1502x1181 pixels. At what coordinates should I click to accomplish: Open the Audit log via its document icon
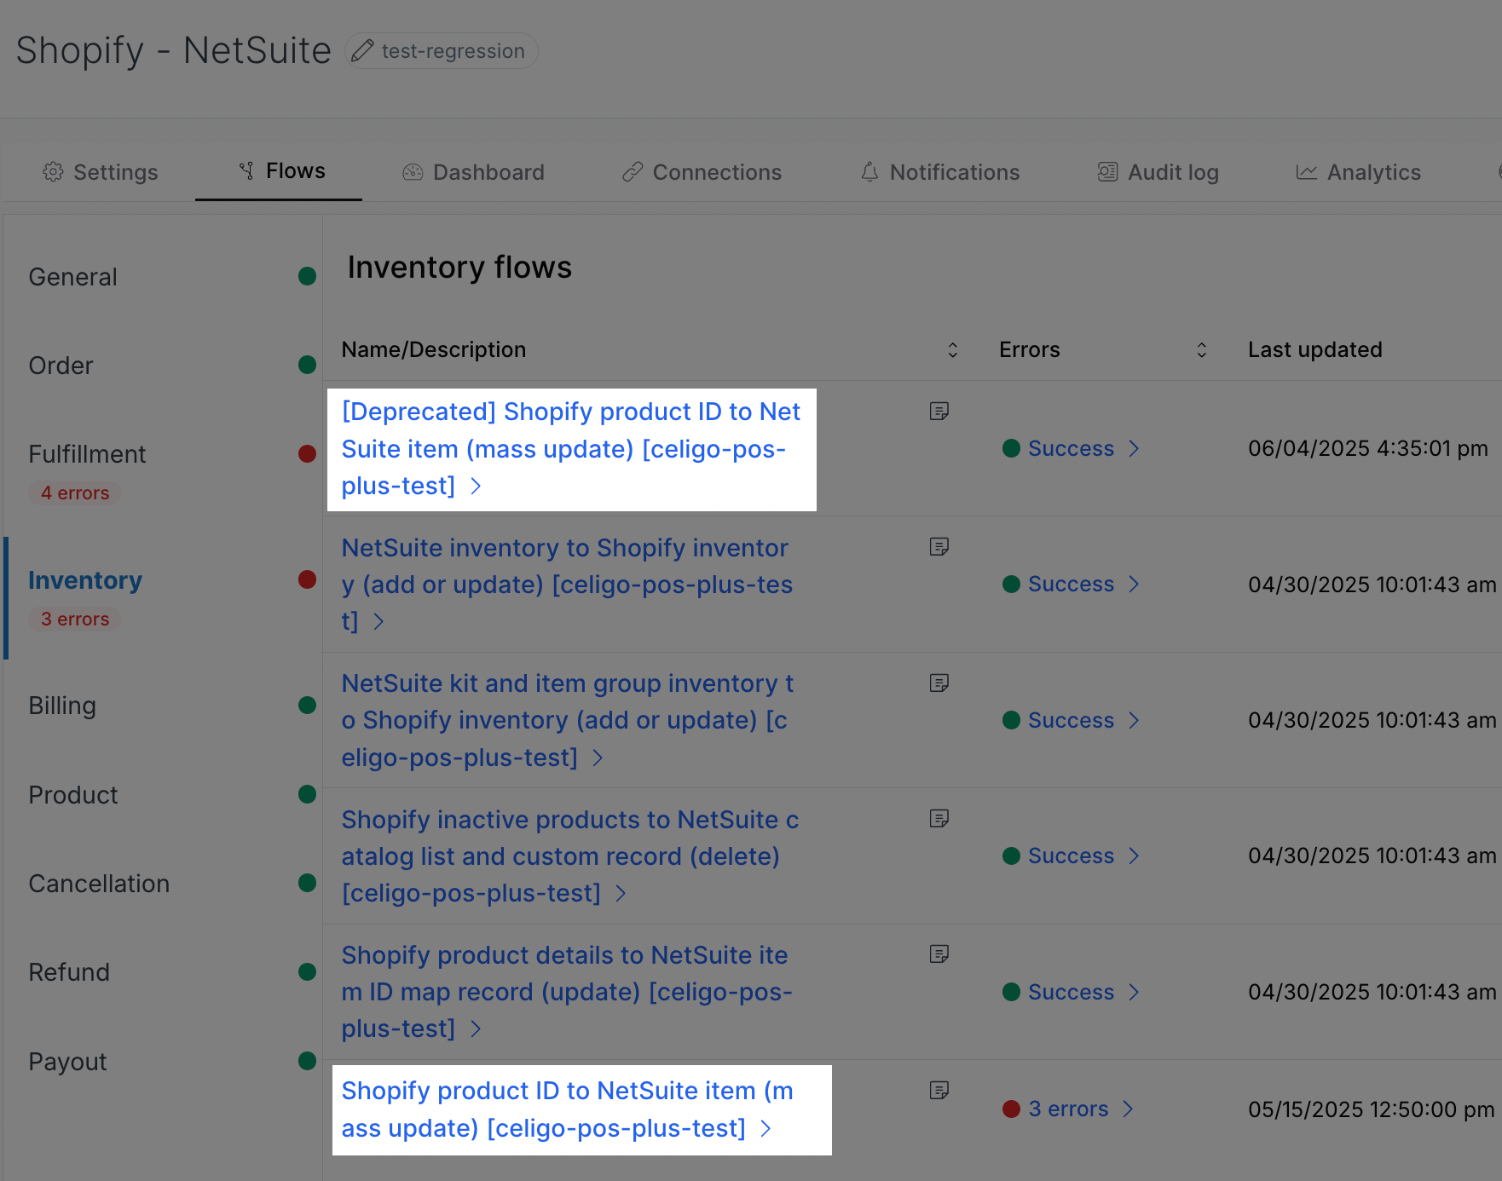(1106, 171)
